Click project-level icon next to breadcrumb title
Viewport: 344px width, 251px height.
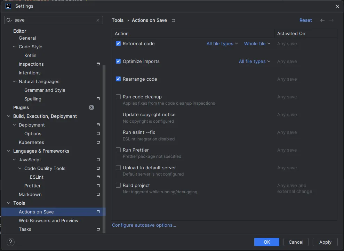(174, 21)
